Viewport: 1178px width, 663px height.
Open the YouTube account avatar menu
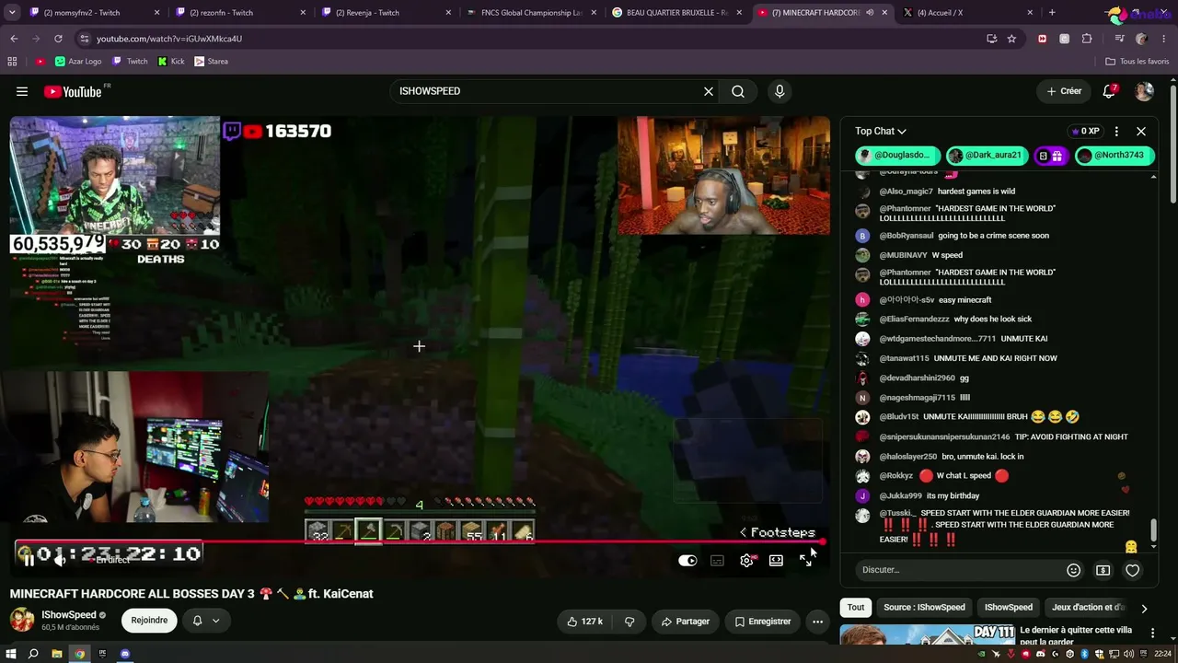[1144, 91]
